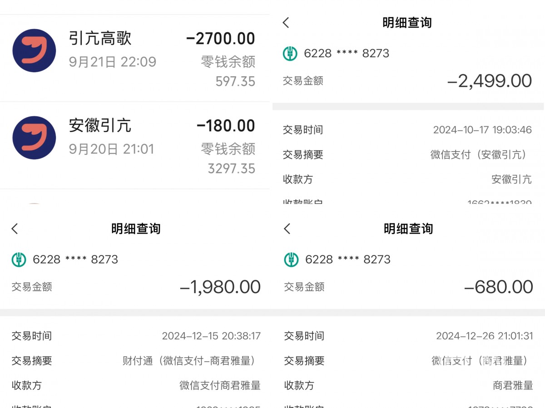Open the 引亢高歌 merchant avatar icon
The height and width of the screenshot is (408, 545).
pos(34,50)
